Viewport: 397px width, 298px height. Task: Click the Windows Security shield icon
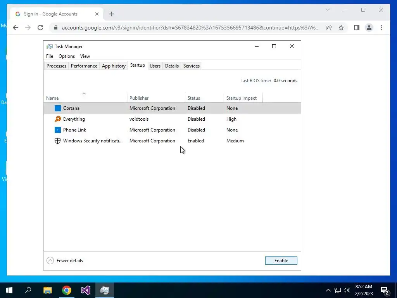click(x=58, y=141)
